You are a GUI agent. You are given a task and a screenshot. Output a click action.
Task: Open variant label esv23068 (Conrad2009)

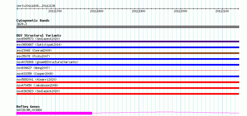pos(34,50)
